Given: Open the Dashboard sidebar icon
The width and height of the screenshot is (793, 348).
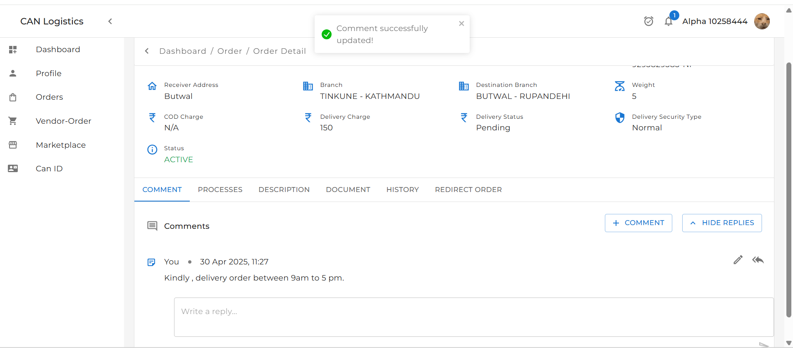Looking at the screenshot, I should [13, 50].
